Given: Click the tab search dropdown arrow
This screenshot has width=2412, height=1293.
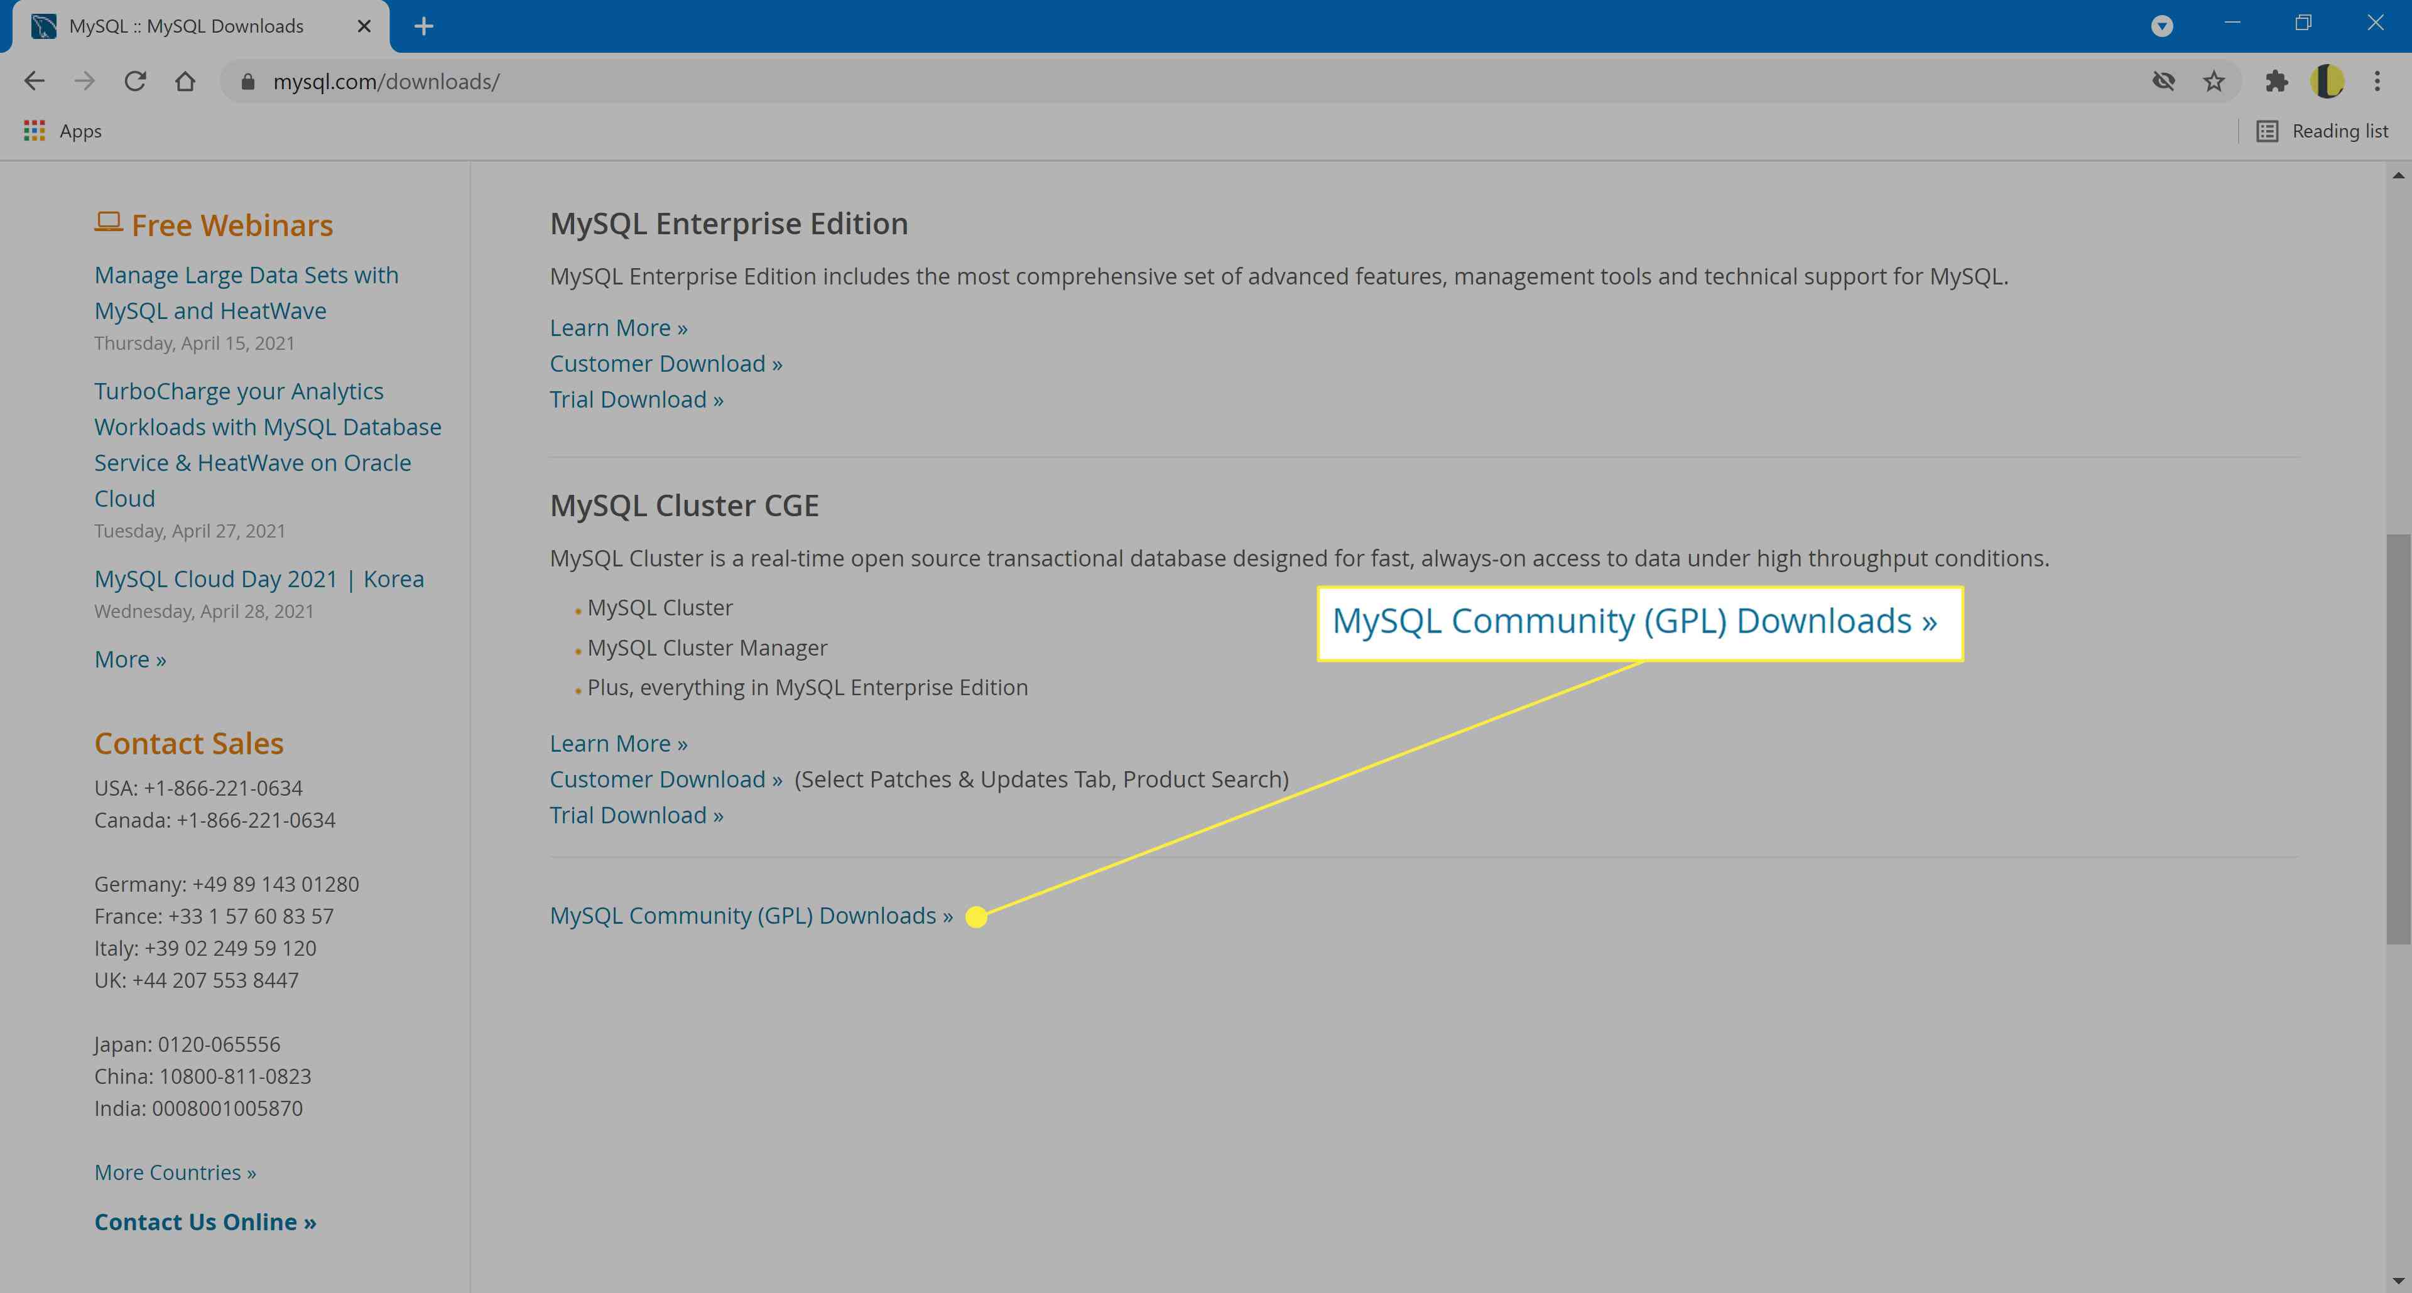Looking at the screenshot, I should pos(2162,26).
